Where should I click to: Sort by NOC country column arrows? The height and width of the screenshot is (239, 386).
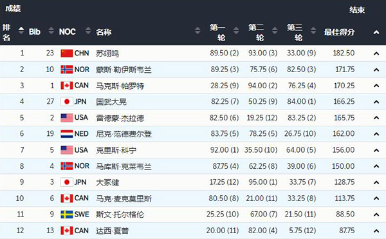pos(88,30)
